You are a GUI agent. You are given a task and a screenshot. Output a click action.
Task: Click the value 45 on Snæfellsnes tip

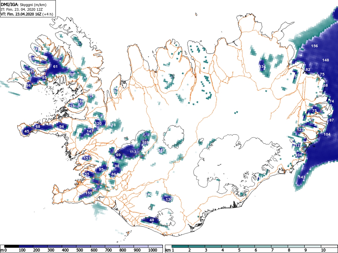point(27,131)
